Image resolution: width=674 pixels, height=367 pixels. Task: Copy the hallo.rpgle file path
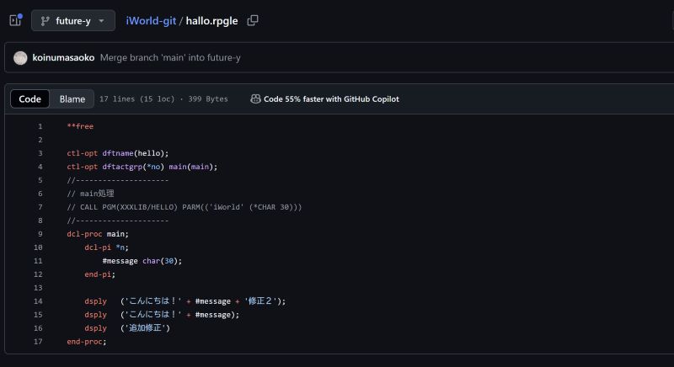(253, 20)
